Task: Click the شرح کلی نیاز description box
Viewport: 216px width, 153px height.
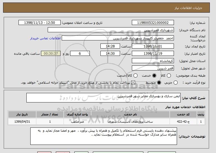Action: pyautogui.click(x=104, y=98)
